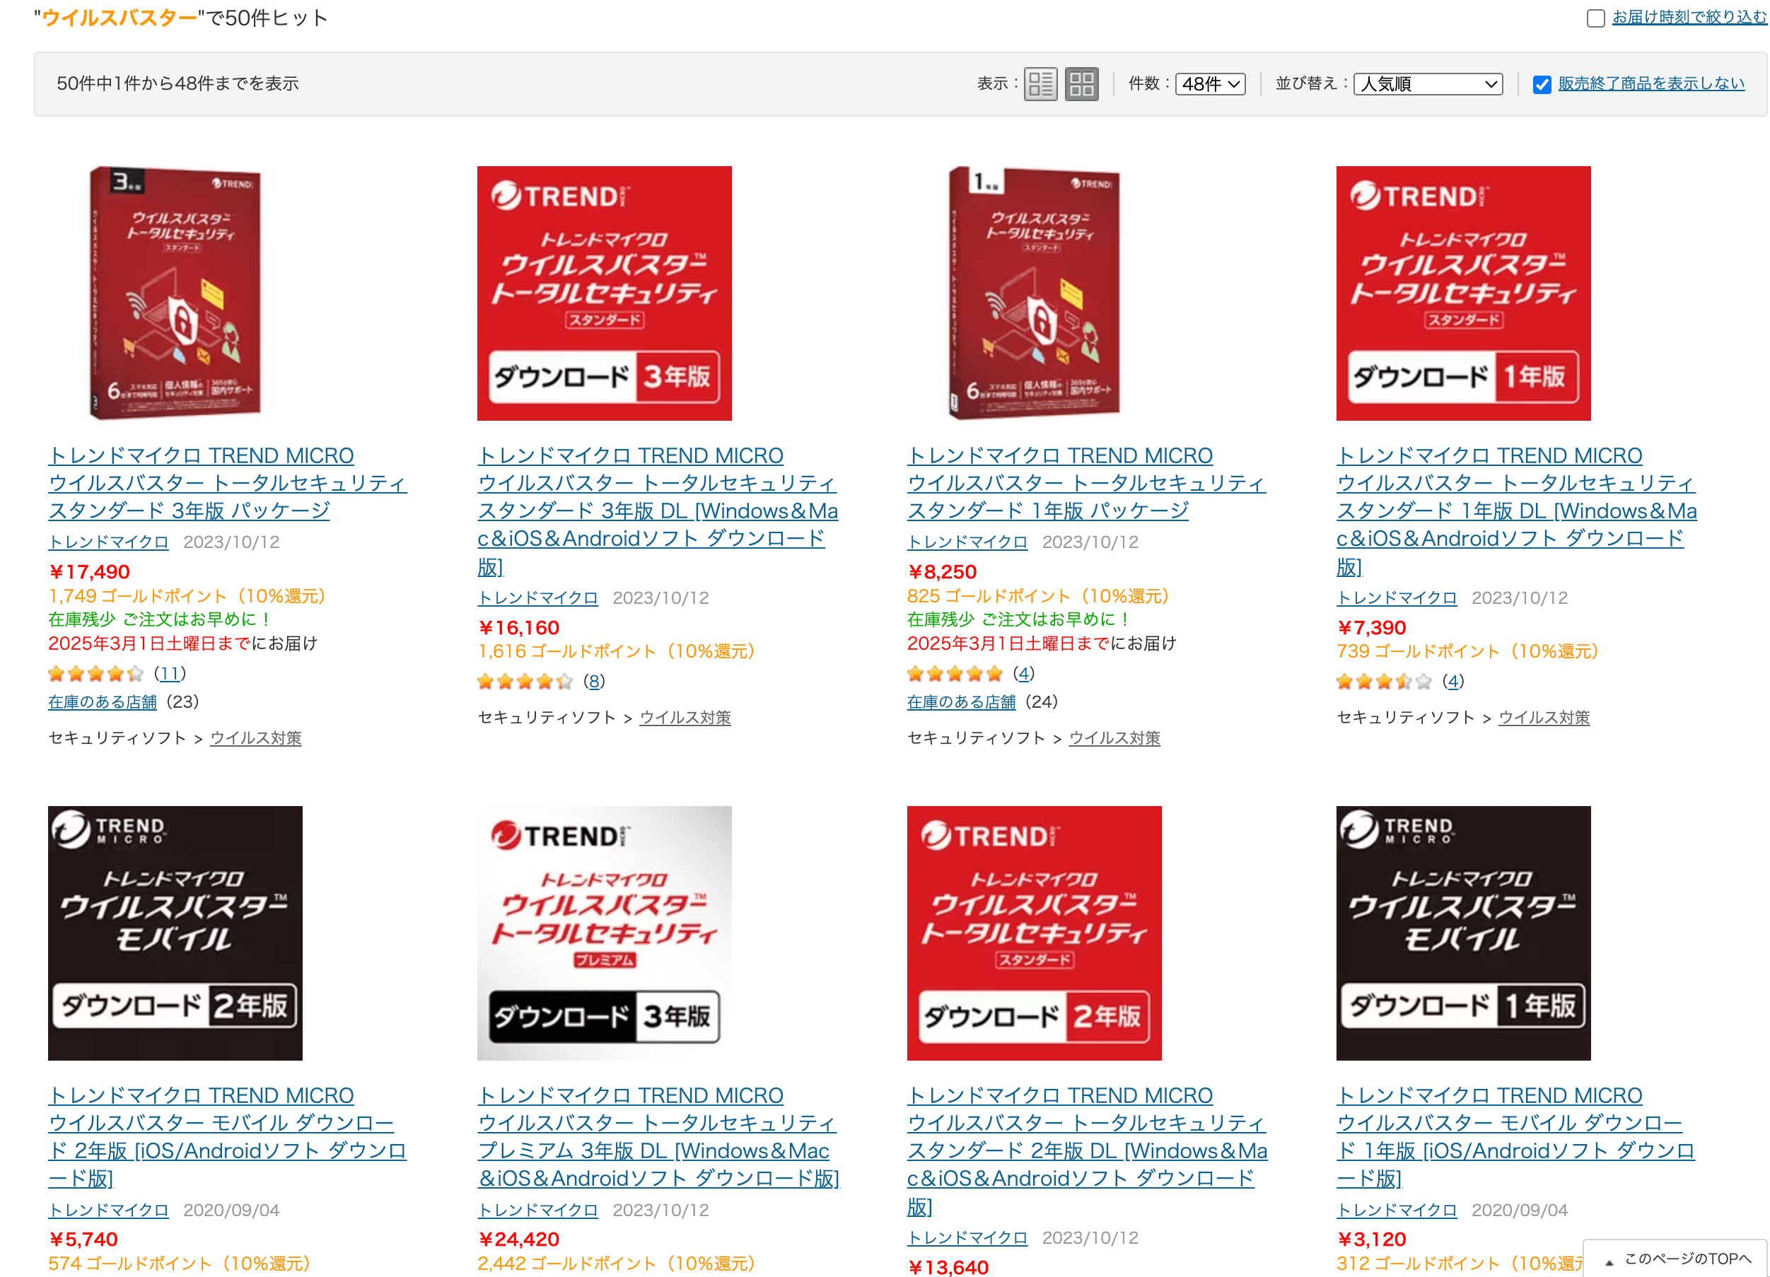This screenshot has width=1770, height=1277.
Task: Open the (8) review count link
Action: pos(594,682)
